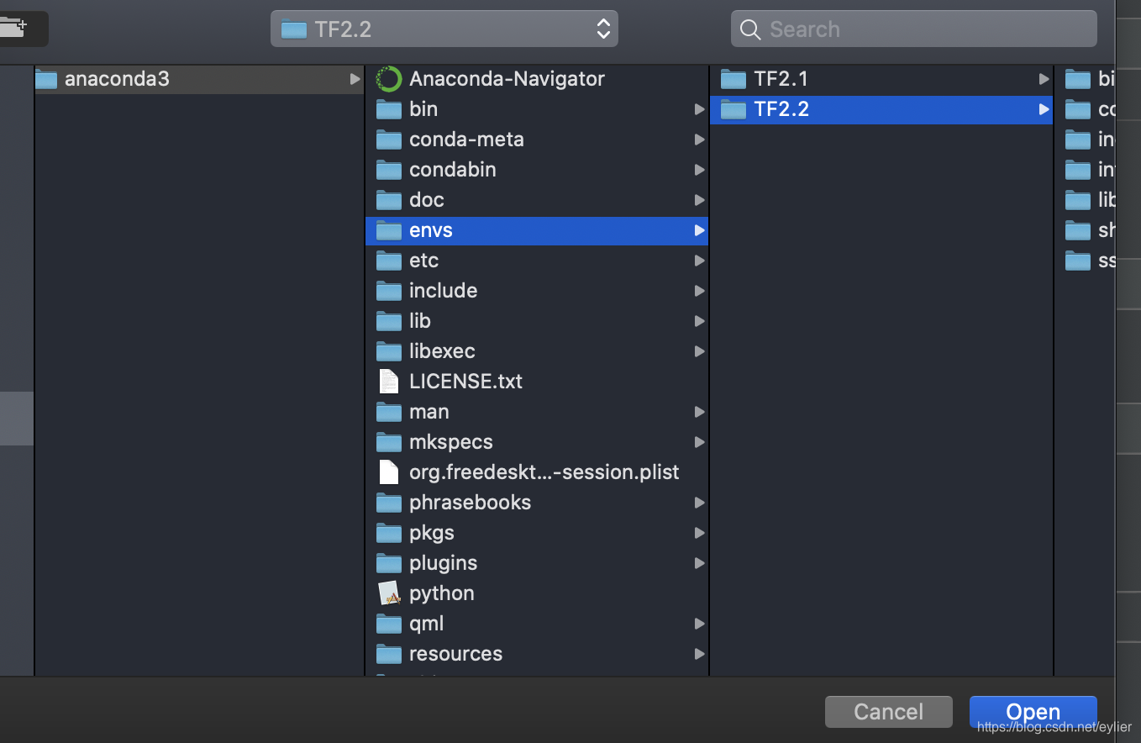Expand the conda-meta folder arrow
Image resolution: width=1141 pixels, height=743 pixels.
tap(699, 140)
